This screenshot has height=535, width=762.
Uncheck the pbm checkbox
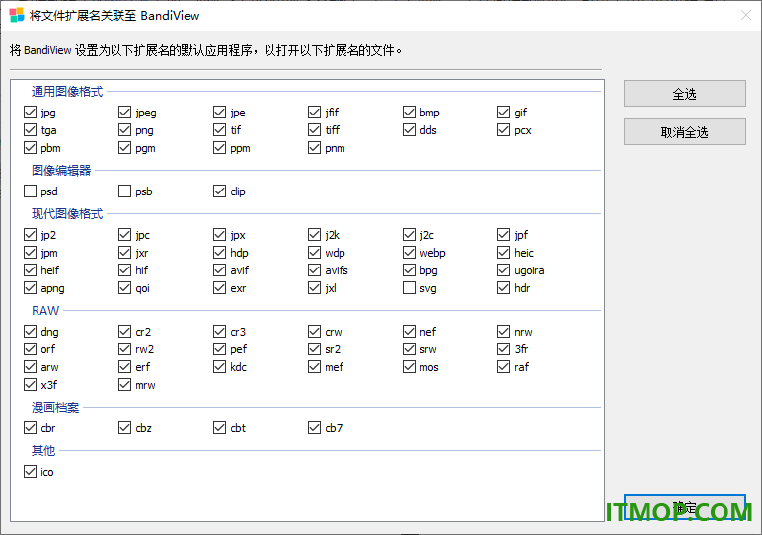[x=31, y=148]
